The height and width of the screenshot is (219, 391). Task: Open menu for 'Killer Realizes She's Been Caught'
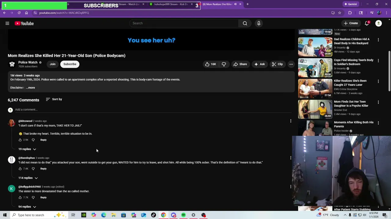pos(378,81)
